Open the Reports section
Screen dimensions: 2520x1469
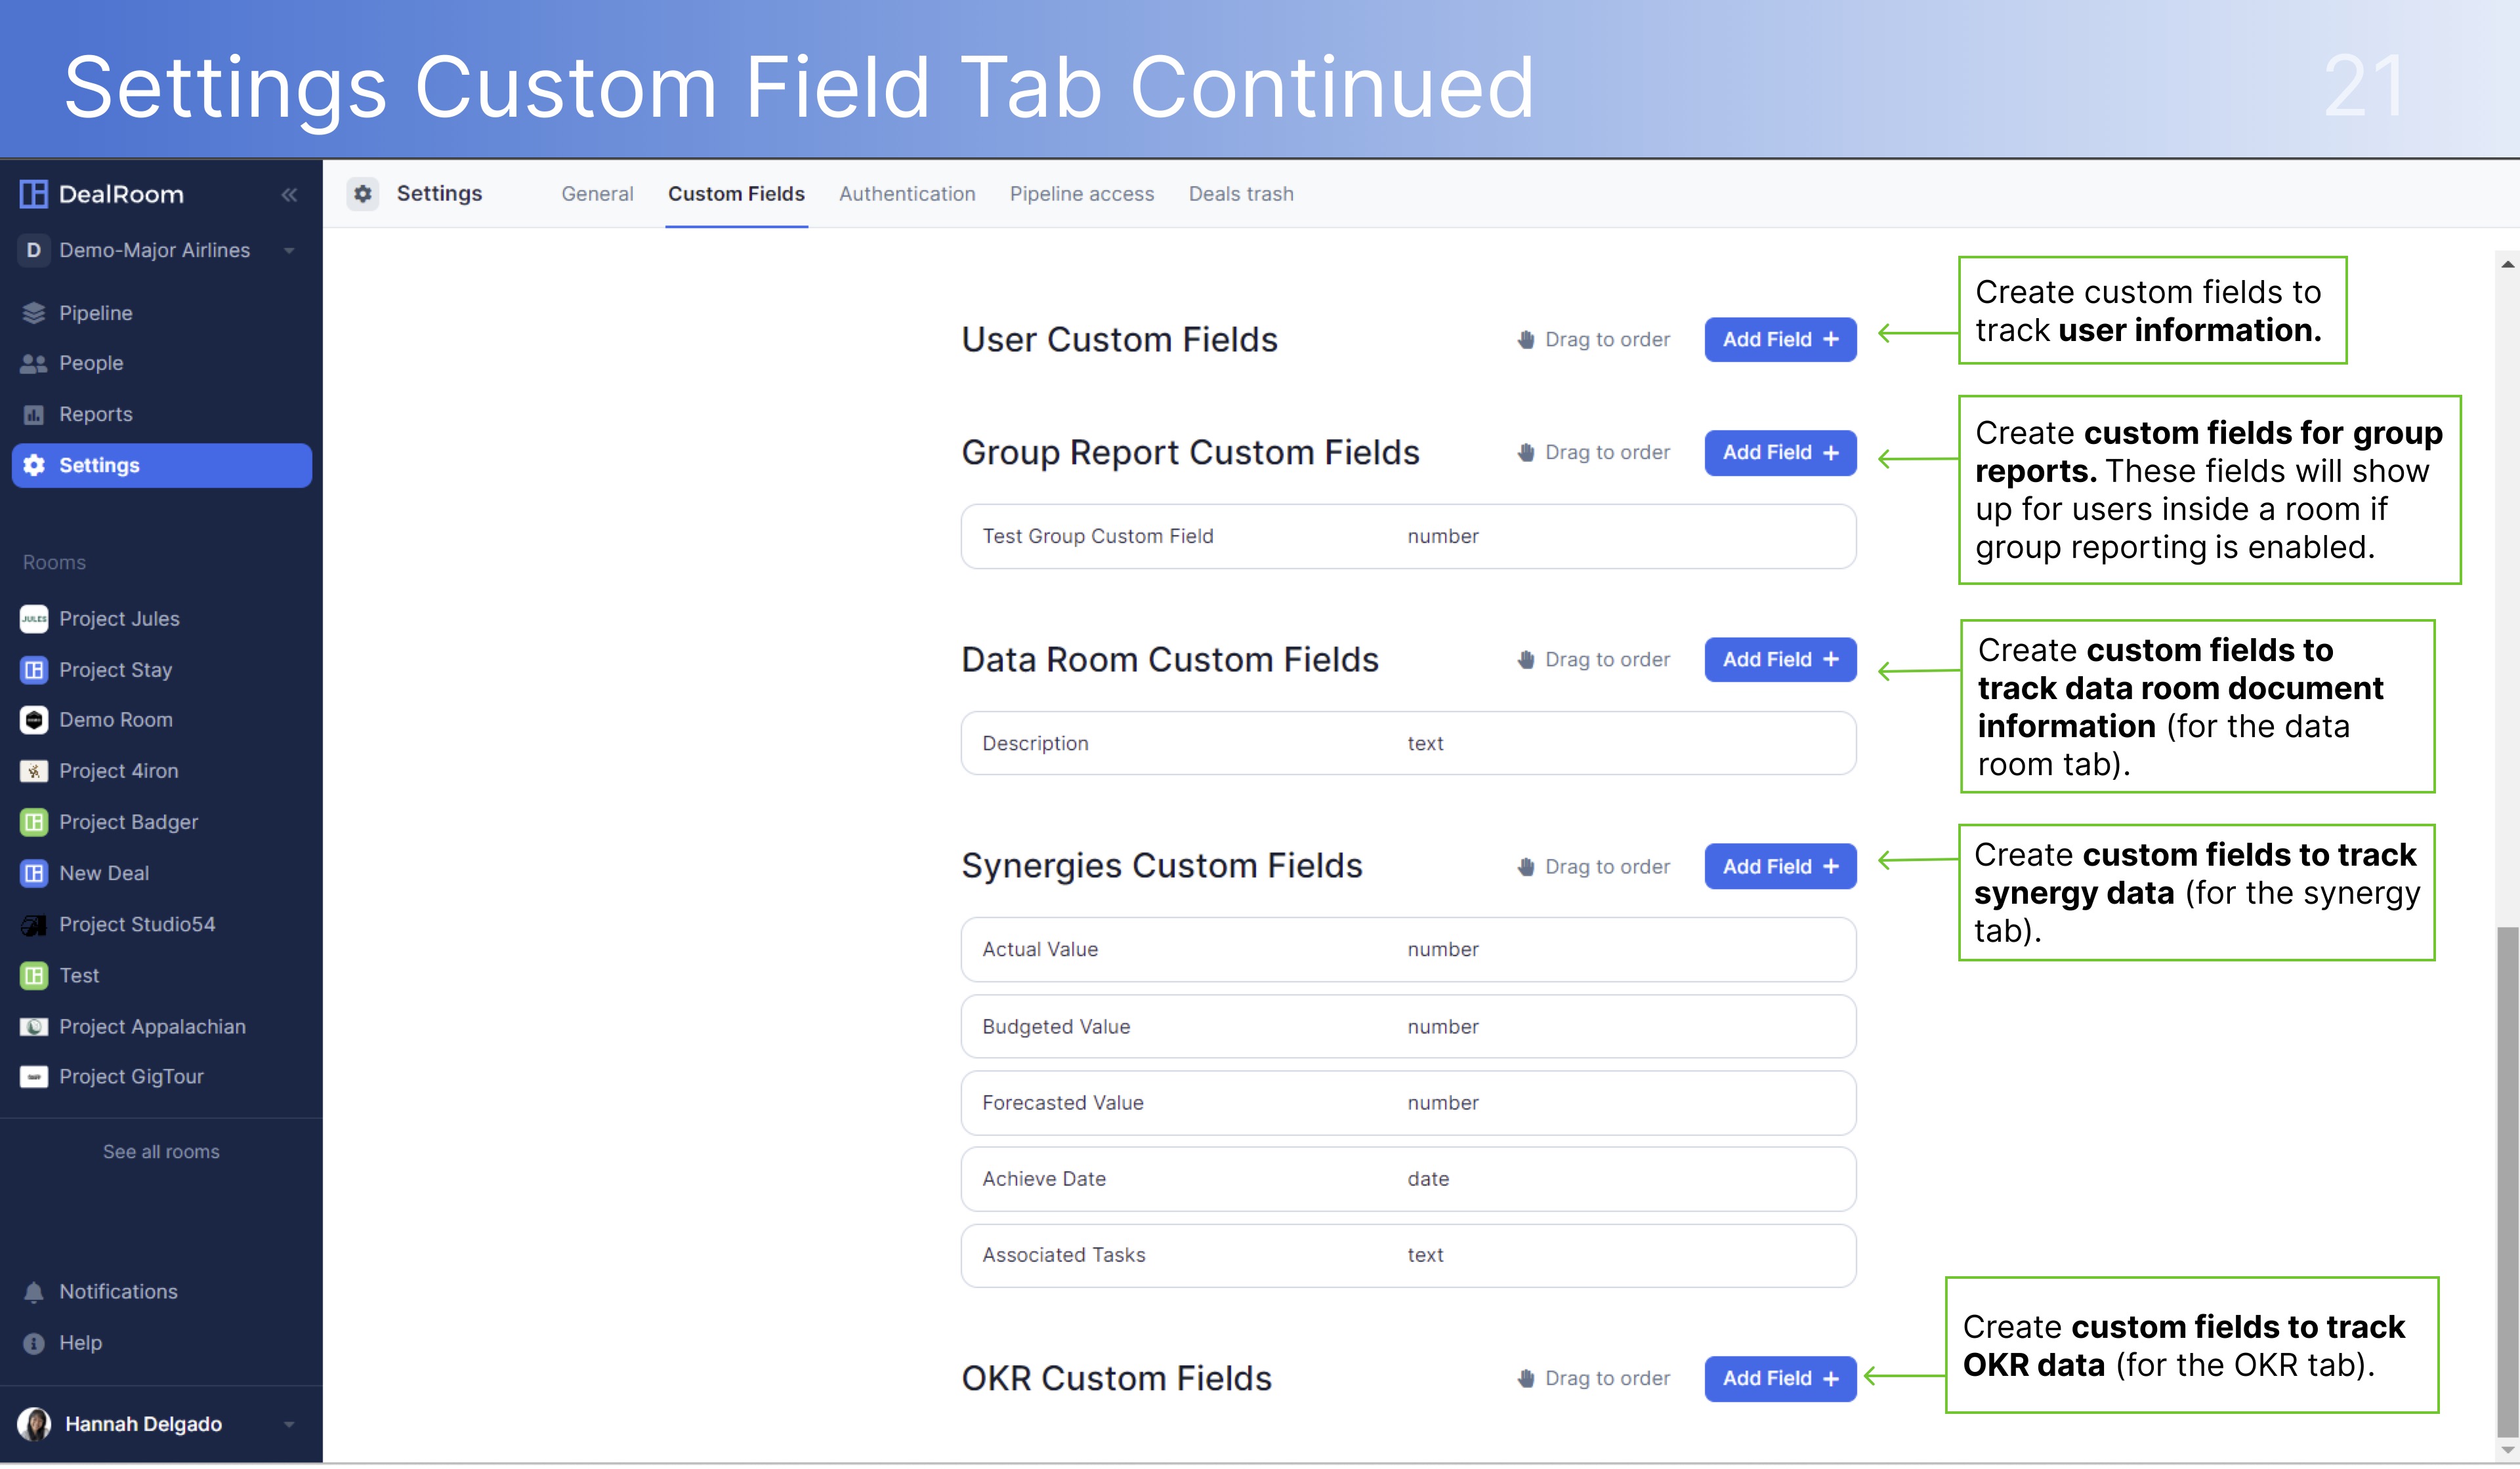[x=95, y=414]
